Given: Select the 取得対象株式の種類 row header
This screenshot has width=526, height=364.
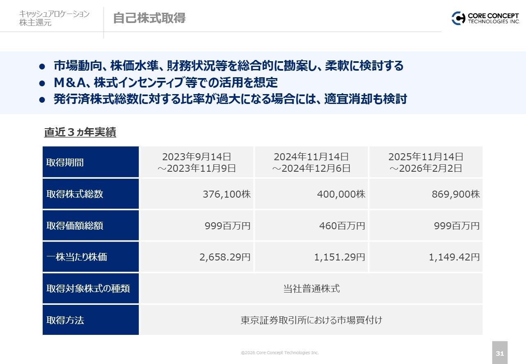Looking at the screenshot, I should click(90, 288).
